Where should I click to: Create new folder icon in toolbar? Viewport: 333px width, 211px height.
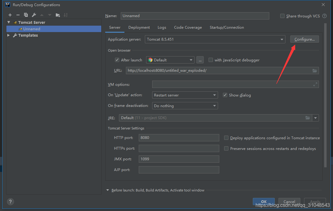58,15
